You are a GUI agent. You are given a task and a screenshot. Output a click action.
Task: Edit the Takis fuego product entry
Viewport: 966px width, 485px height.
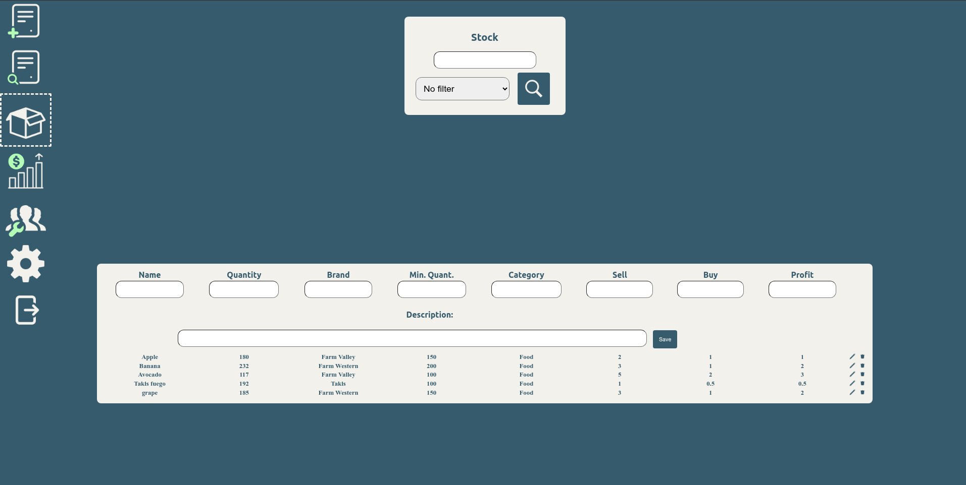click(x=852, y=383)
